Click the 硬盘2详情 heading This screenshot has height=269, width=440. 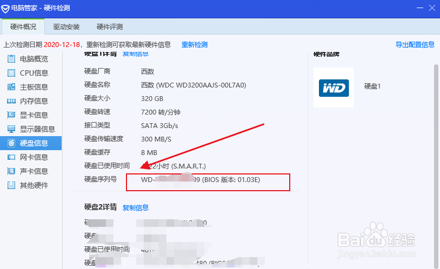(101, 207)
